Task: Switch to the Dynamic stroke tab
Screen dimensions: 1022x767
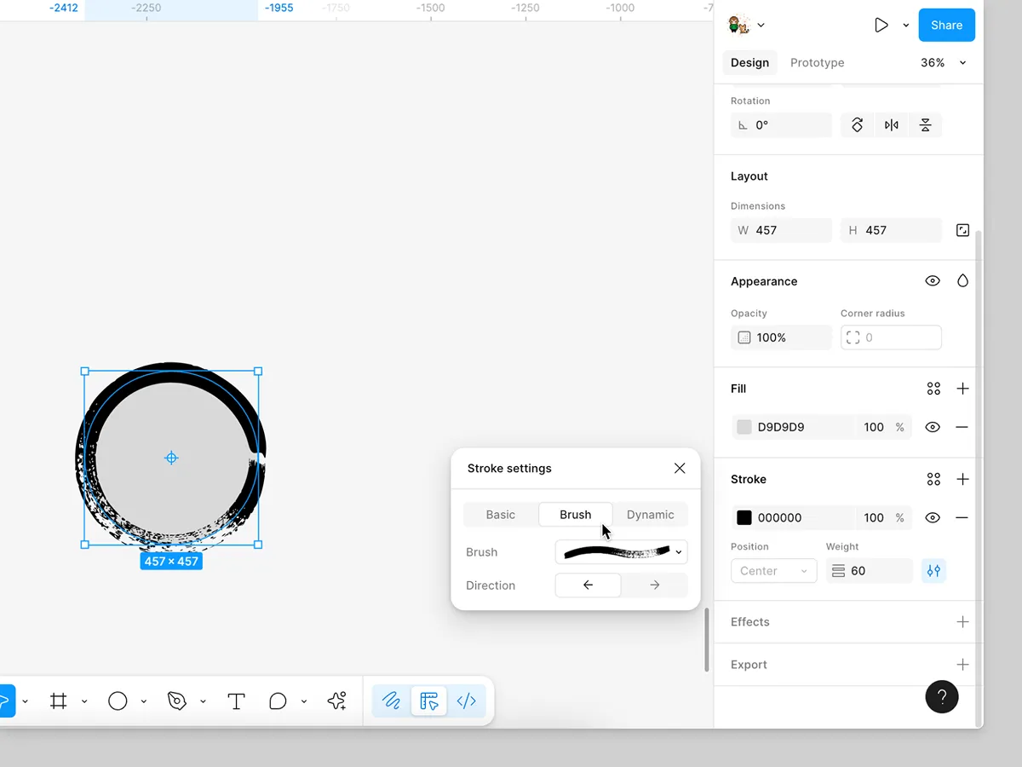Action: tap(650, 515)
